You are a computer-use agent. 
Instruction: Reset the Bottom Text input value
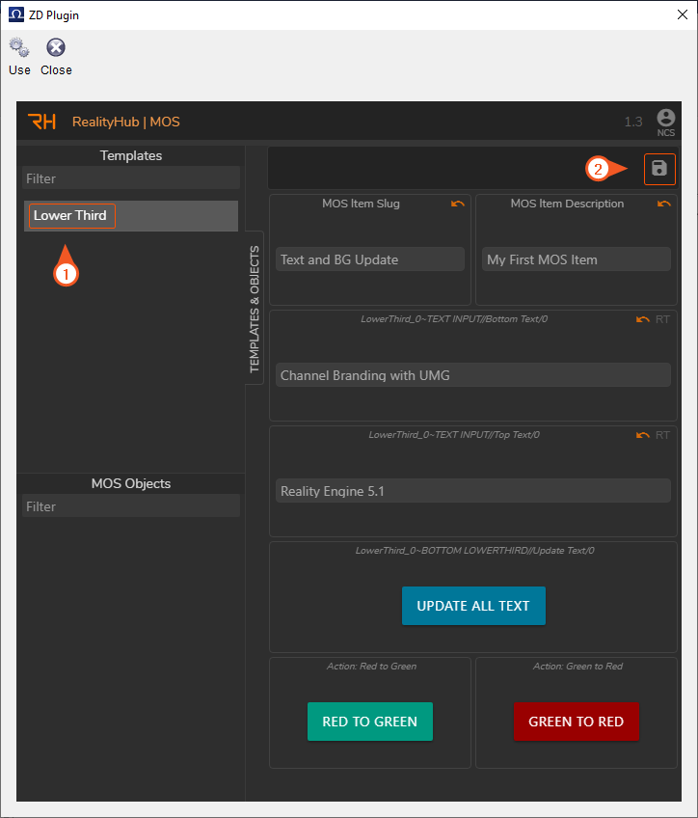point(642,319)
